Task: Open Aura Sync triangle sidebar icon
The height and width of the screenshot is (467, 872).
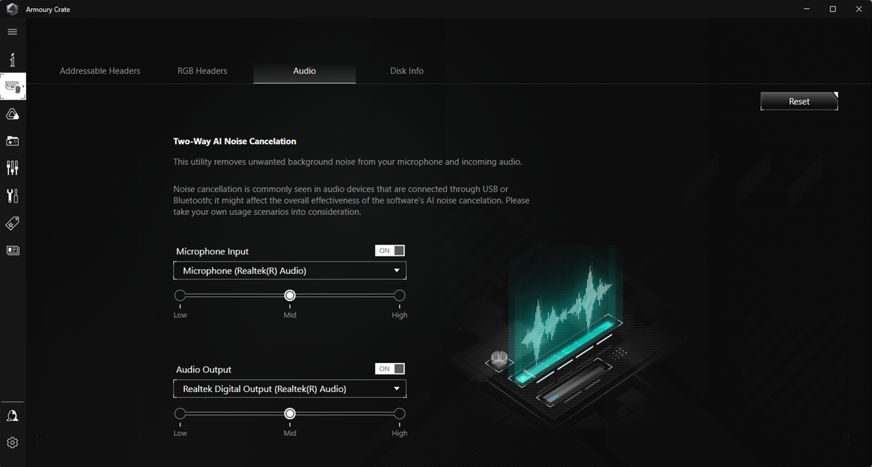Action: [13, 114]
